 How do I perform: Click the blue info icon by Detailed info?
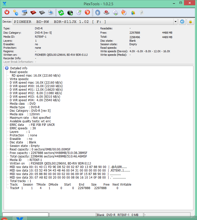click(x=7, y=68)
